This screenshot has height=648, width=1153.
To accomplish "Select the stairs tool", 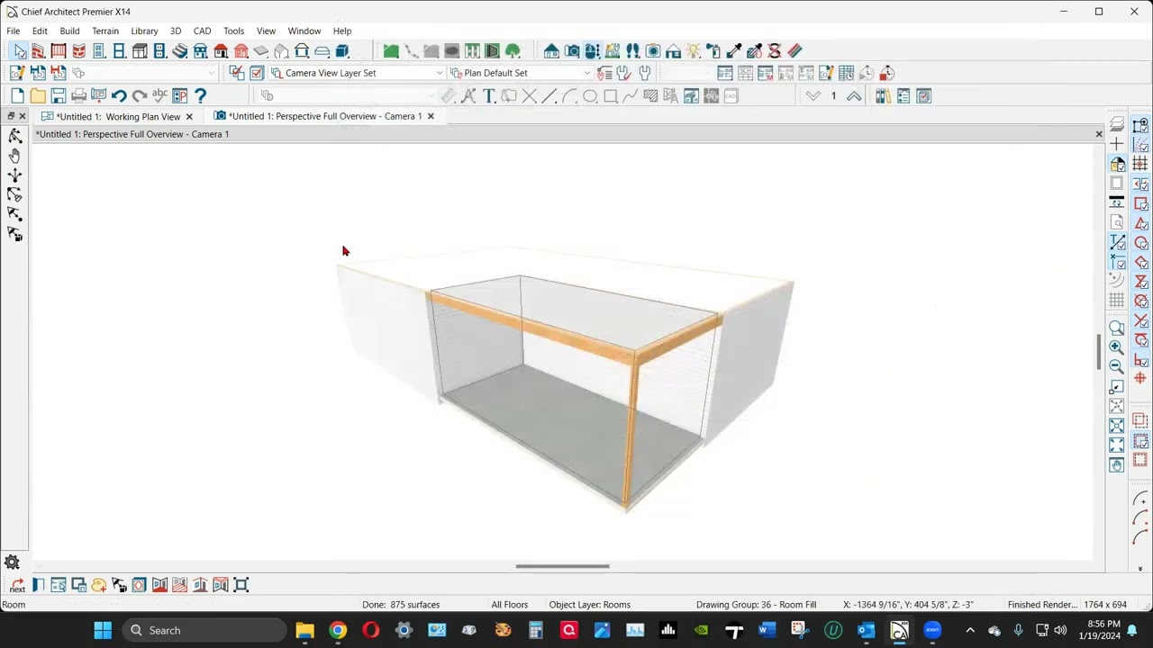I will (180, 51).
